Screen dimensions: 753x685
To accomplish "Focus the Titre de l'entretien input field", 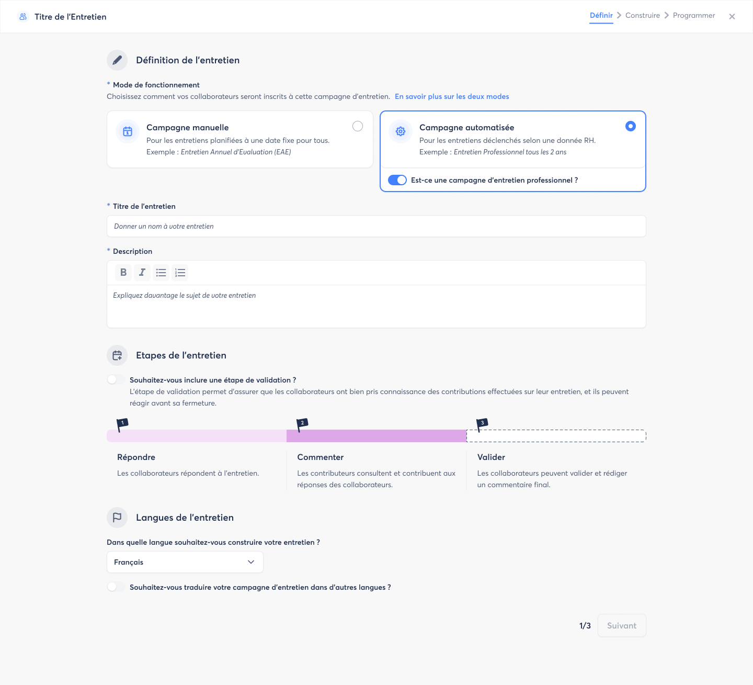I will (x=376, y=226).
